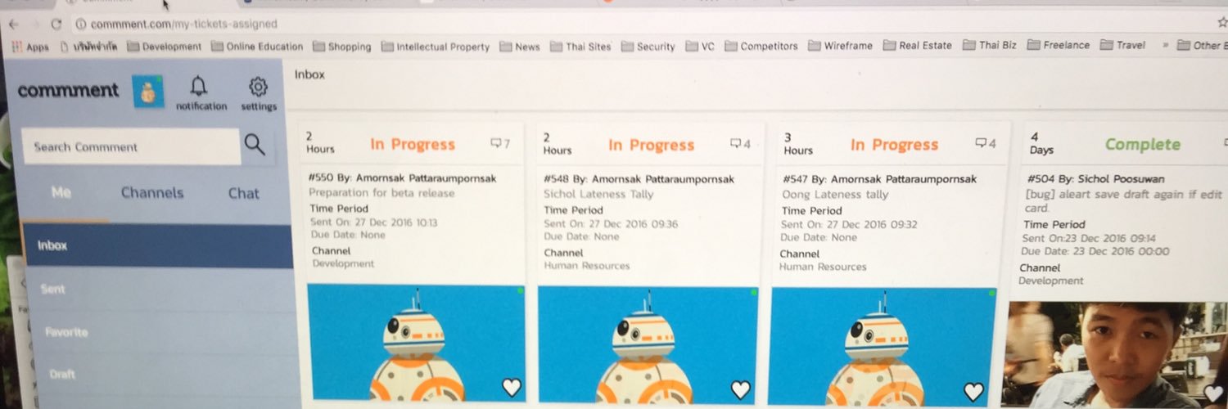Click Development channel on ticket #550
The height and width of the screenshot is (409, 1228).
[343, 263]
